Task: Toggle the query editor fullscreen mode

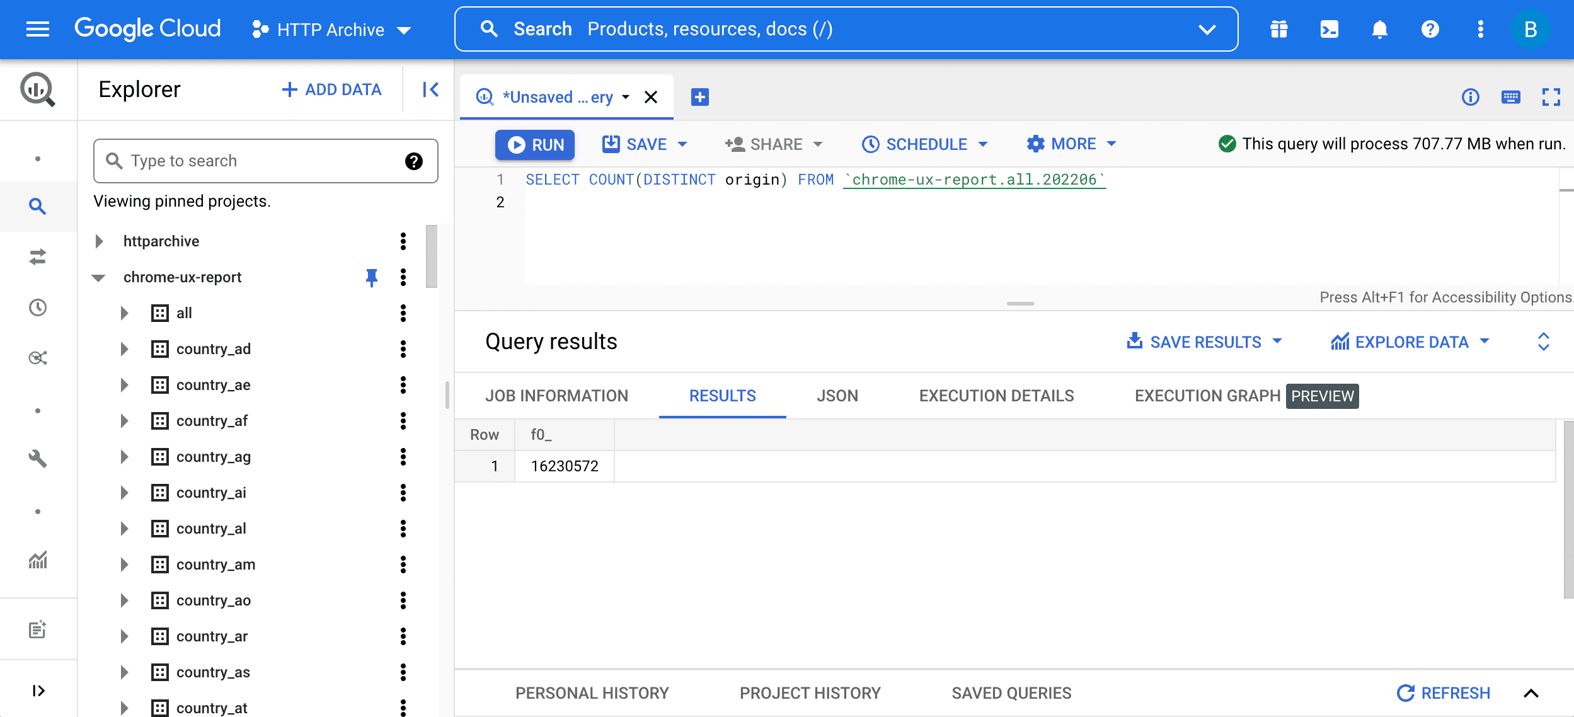Action: pyautogui.click(x=1550, y=96)
